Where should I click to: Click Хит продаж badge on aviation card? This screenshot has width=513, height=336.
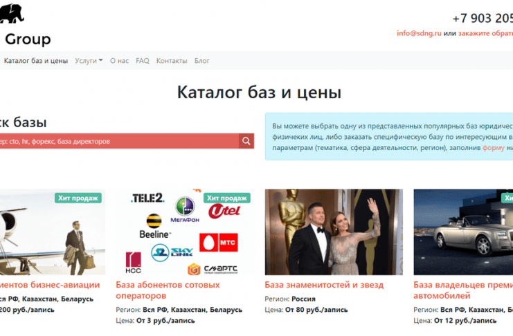78,198
